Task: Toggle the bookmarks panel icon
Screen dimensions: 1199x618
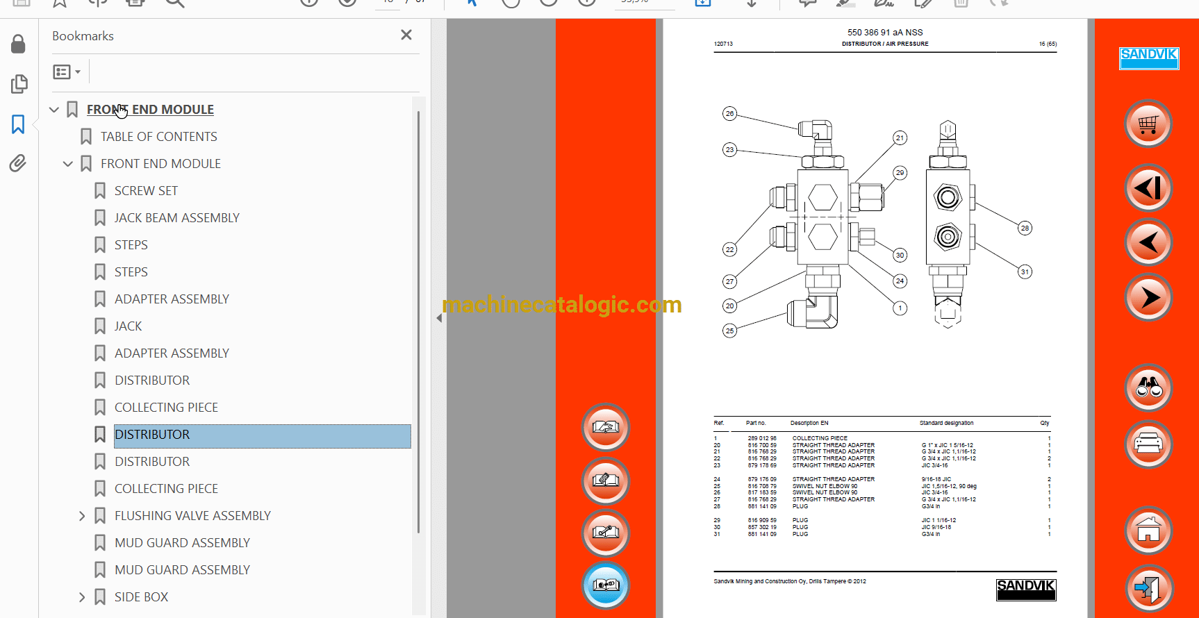Action: (18, 124)
